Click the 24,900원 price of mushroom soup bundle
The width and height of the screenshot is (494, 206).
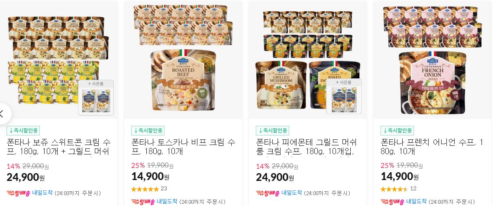pyautogui.click(x=275, y=177)
